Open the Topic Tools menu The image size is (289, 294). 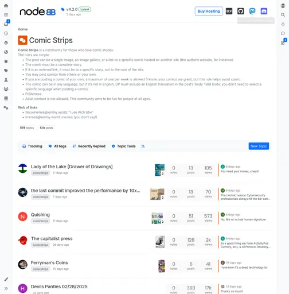pos(124,146)
